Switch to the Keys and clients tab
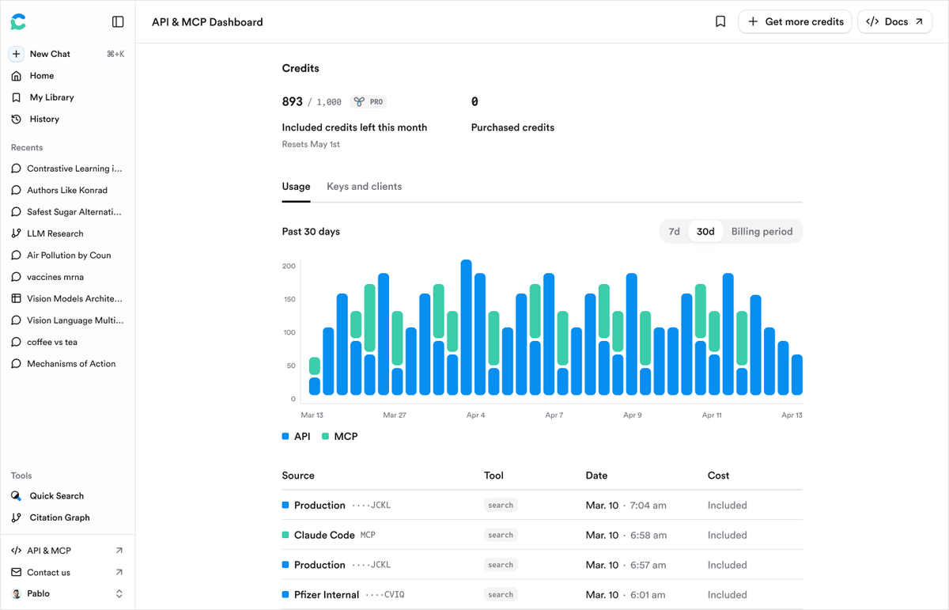The width and height of the screenshot is (949, 610). [x=365, y=187]
